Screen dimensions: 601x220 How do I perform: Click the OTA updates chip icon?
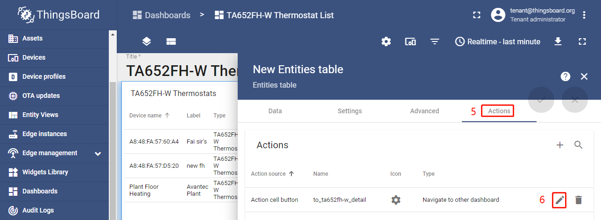tap(14, 96)
